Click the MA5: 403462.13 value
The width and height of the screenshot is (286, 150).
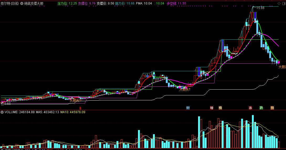47,112
